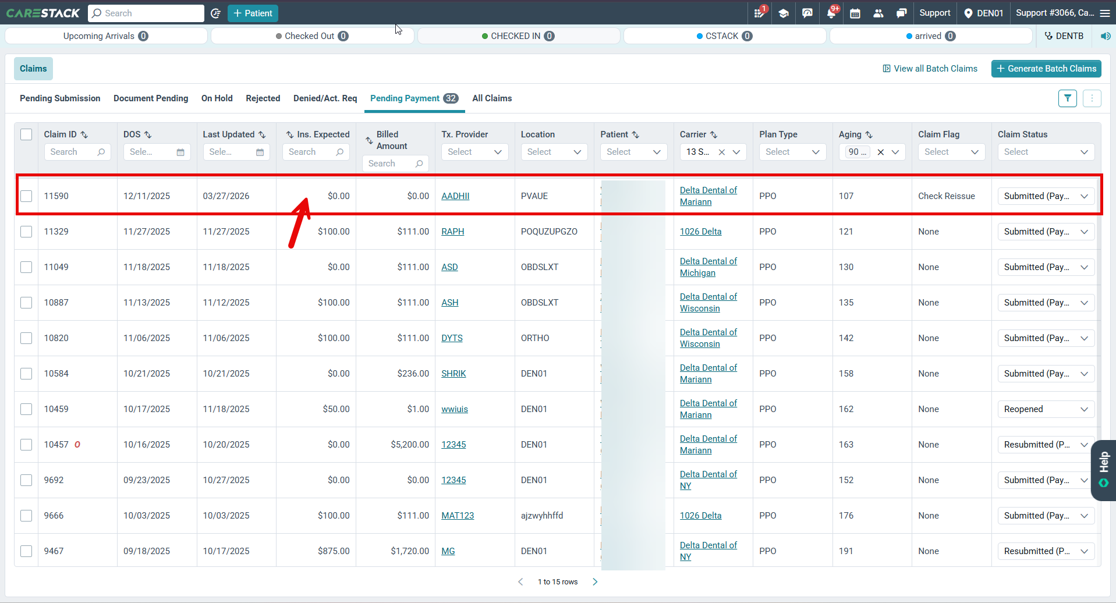Open the chat conversations icon in top bar
Image resolution: width=1116 pixels, height=603 pixels.
coord(902,13)
